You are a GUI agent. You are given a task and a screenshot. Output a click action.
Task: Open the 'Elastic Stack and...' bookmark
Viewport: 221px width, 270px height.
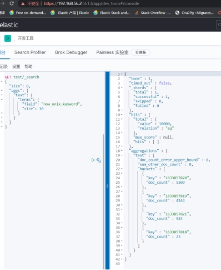click(x=112, y=13)
